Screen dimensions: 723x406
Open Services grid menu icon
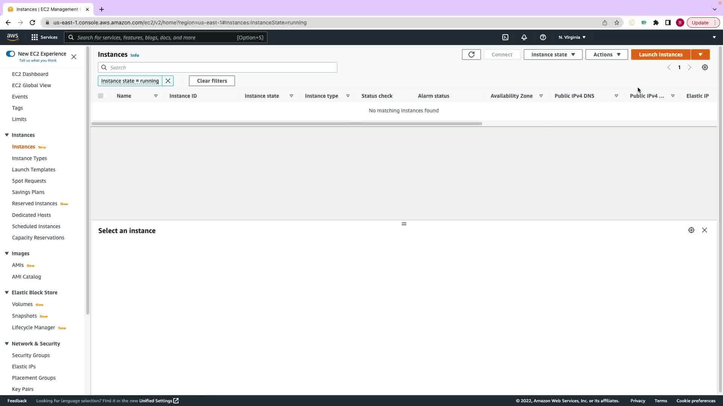click(x=35, y=37)
